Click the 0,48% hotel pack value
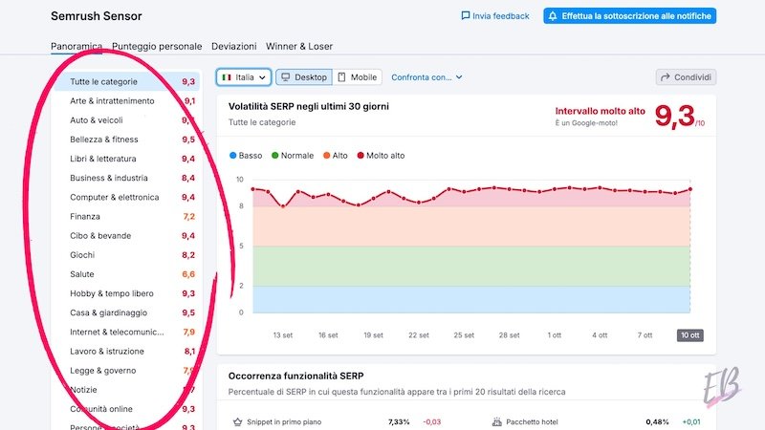 657,421
